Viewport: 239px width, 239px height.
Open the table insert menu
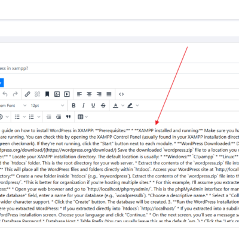[x=81, y=117]
